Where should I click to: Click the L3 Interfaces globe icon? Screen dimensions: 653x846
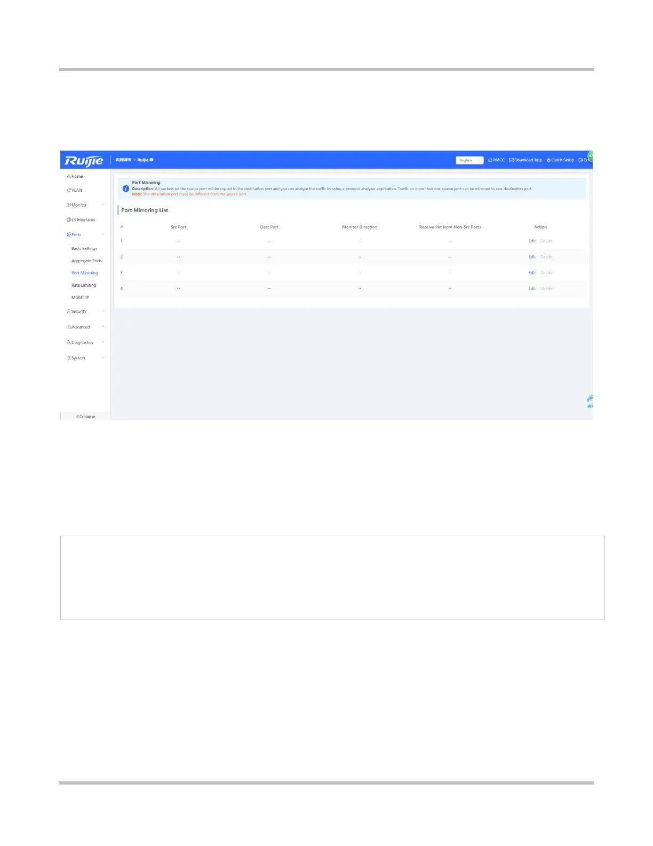click(x=69, y=220)
